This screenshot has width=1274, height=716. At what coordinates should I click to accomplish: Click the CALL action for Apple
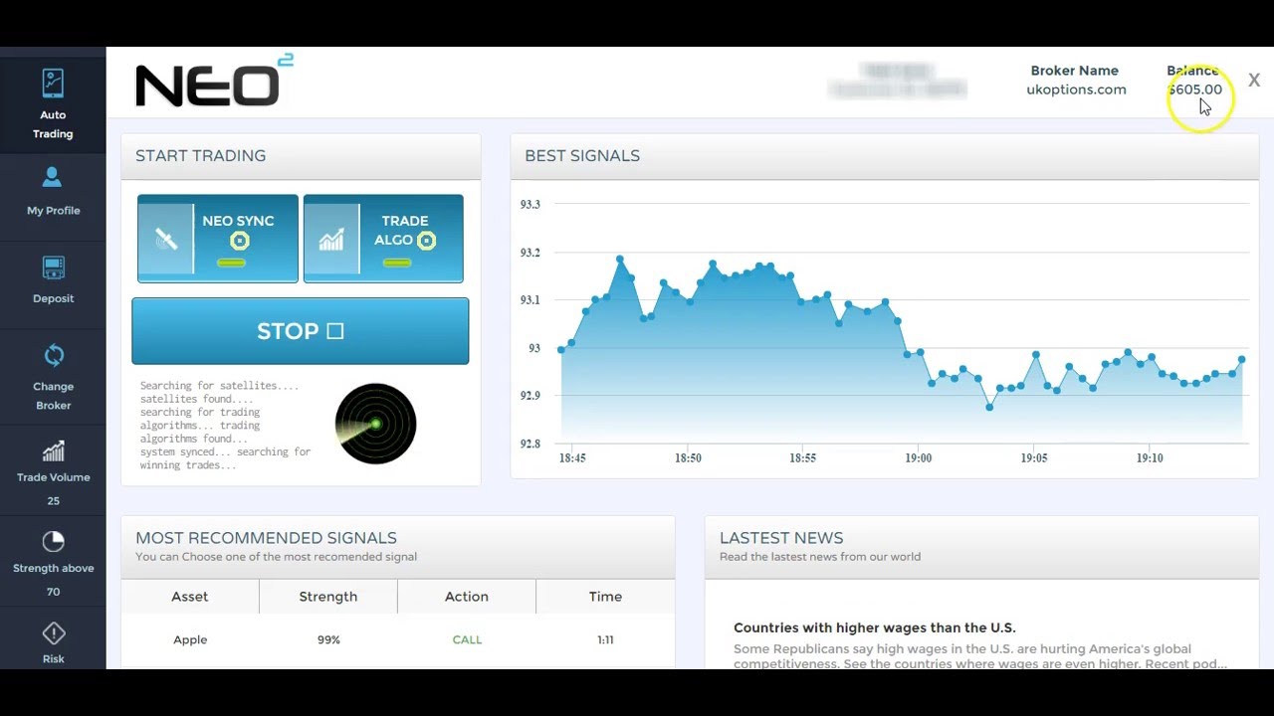click(x=467, y=639)
